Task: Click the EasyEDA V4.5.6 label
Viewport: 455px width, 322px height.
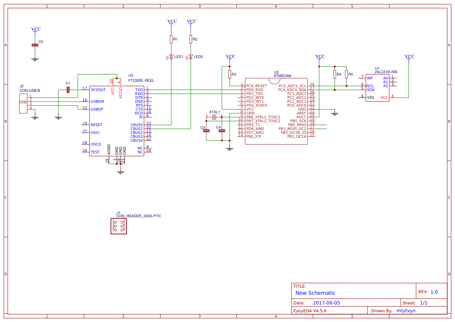Action: click(x=311, y=310)
